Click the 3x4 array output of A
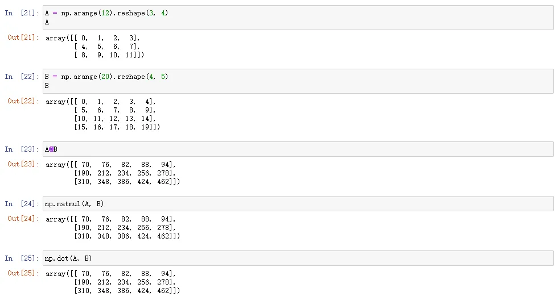The image size is (555, 301). click(94, 47)
